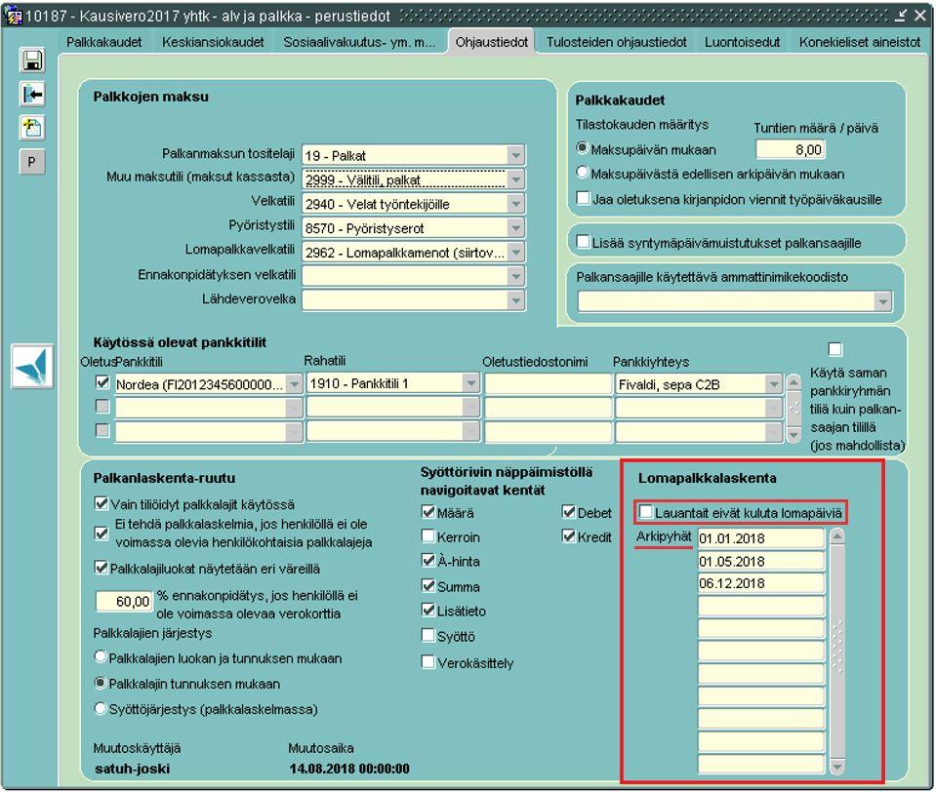This screenshot has height=792, width=936.
Task: Expand the ammattinimikekoodisto dropdown
Action: coord(883,302)
